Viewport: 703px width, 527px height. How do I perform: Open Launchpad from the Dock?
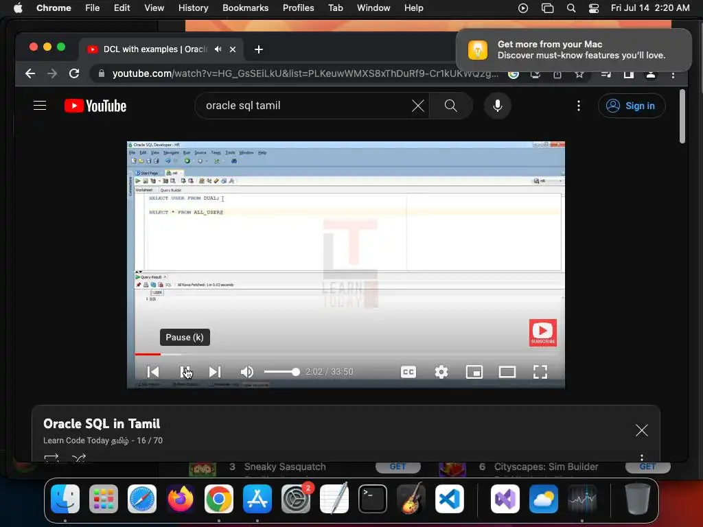click(x=104, y=499)
